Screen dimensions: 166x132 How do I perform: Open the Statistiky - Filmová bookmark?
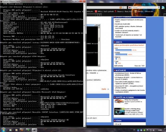[x=144, y=11]
